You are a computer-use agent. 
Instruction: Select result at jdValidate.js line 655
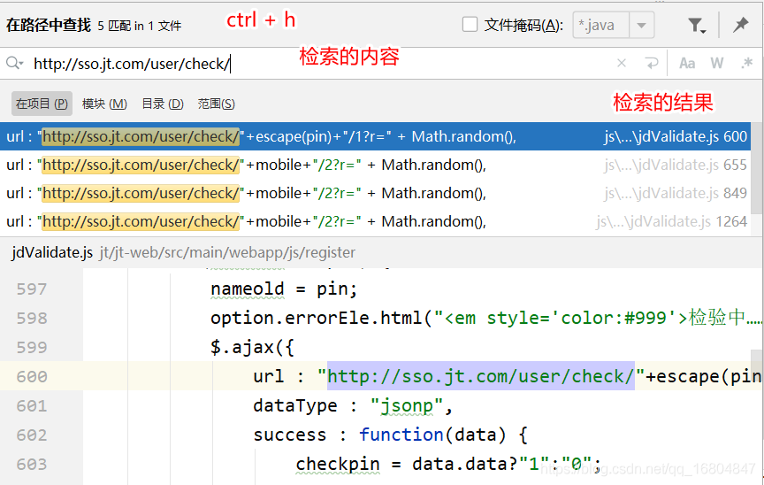375,165
